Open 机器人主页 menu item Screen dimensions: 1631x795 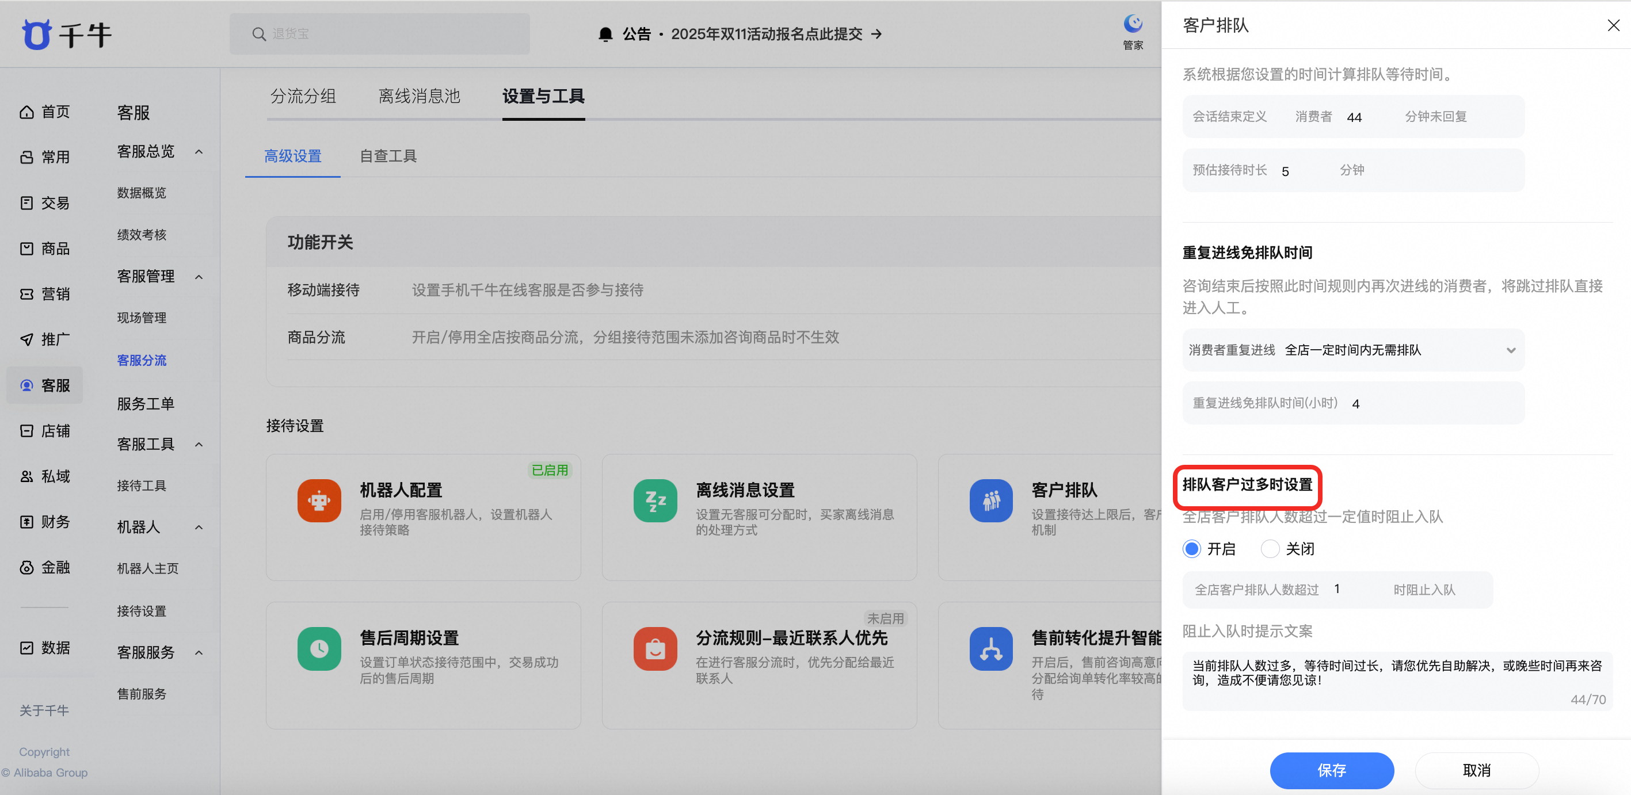148,568
